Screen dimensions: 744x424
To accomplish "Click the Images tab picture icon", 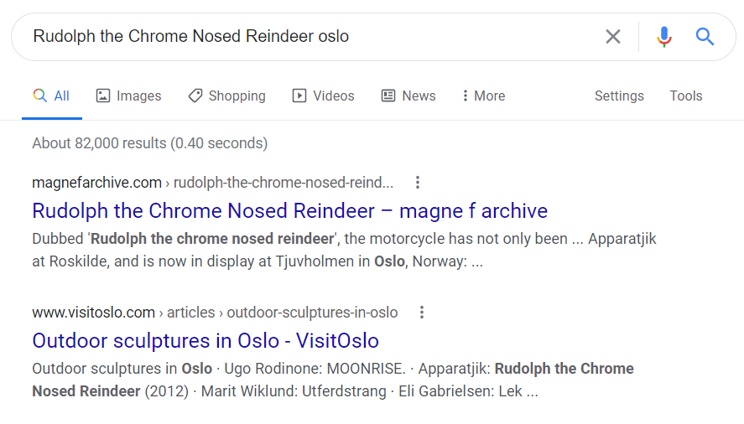I will (x=103, y=96).
